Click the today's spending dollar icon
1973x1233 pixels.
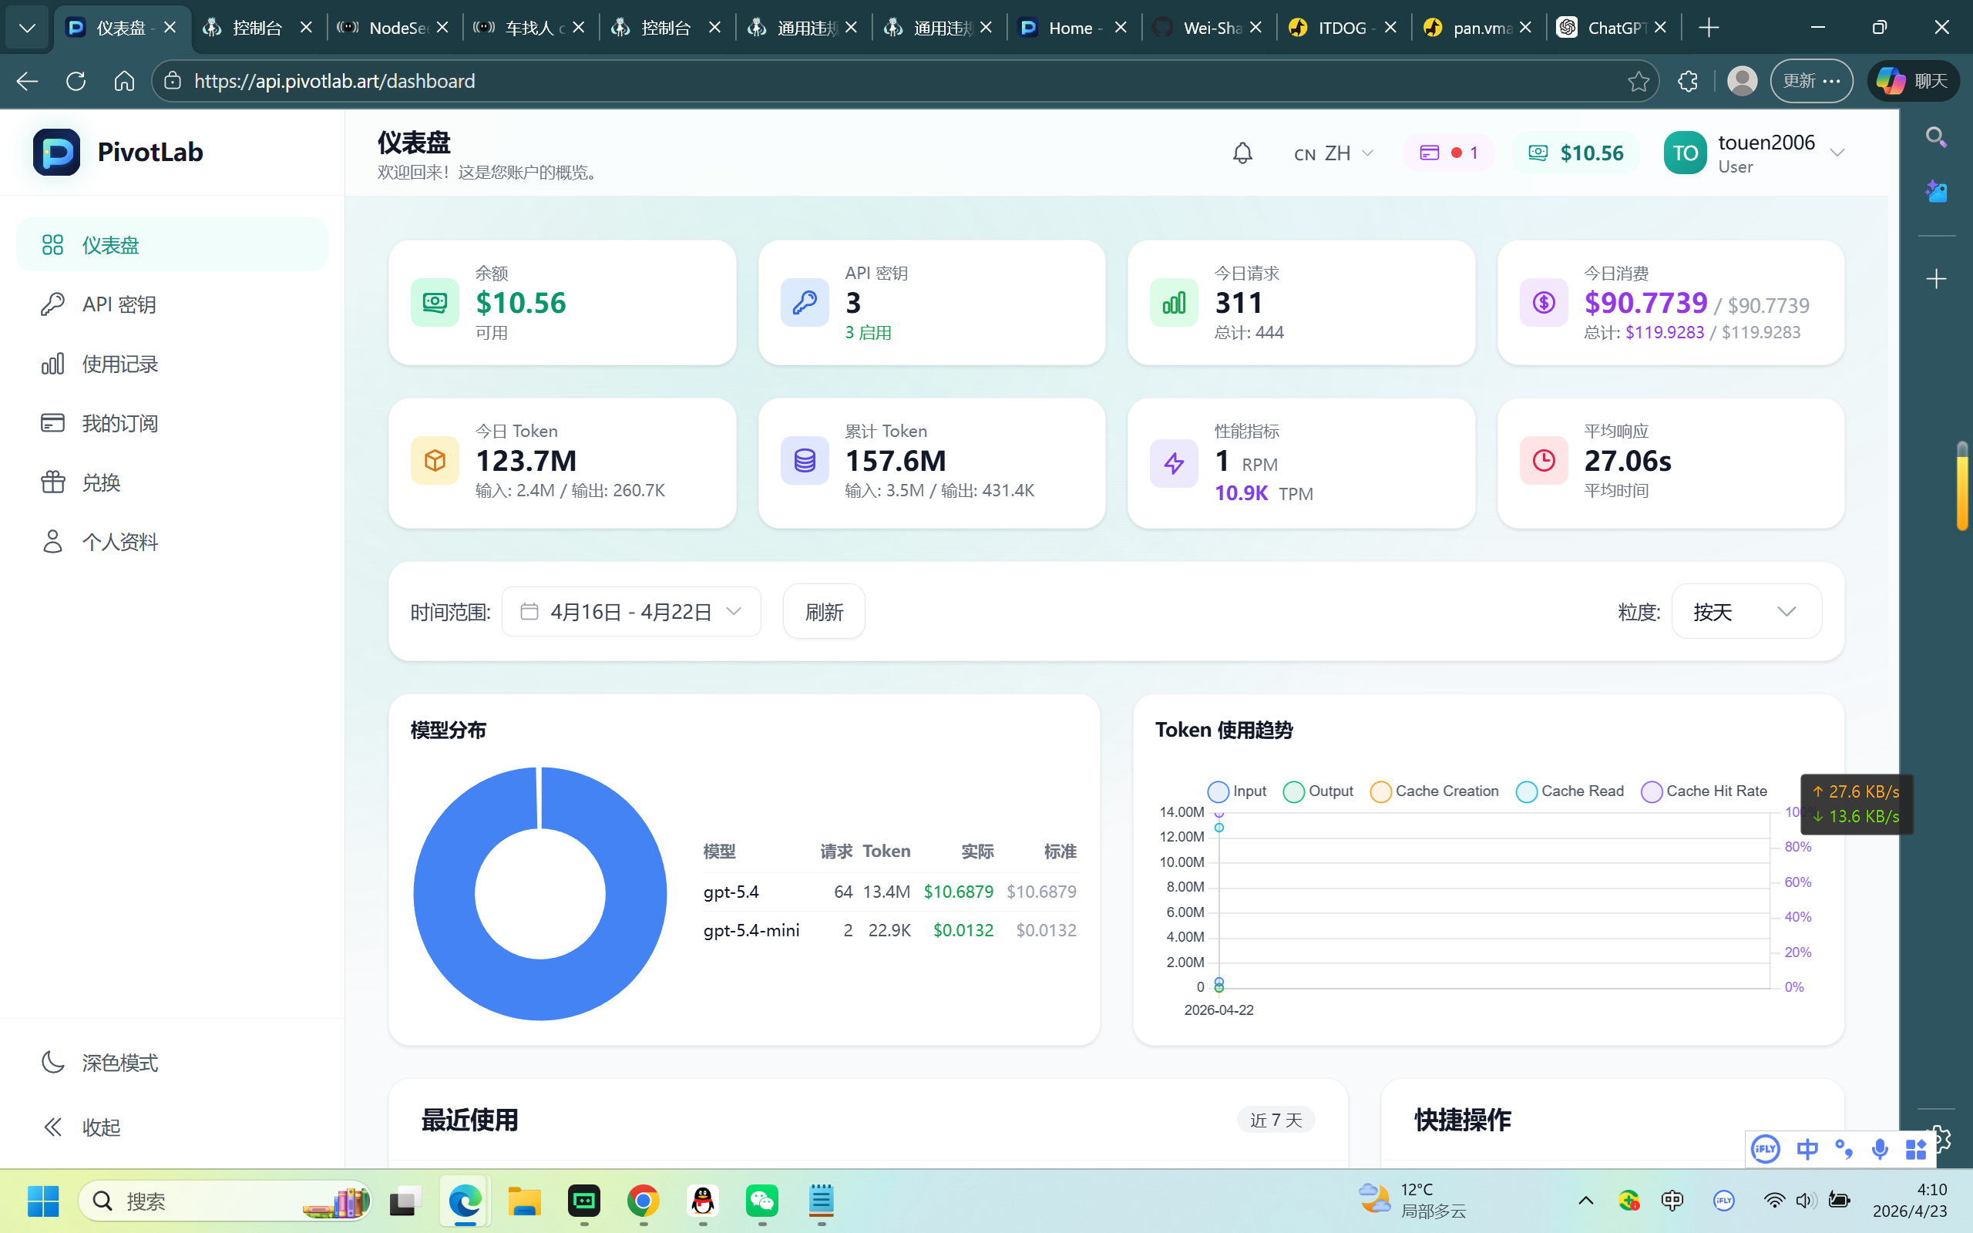point(1544,303)
